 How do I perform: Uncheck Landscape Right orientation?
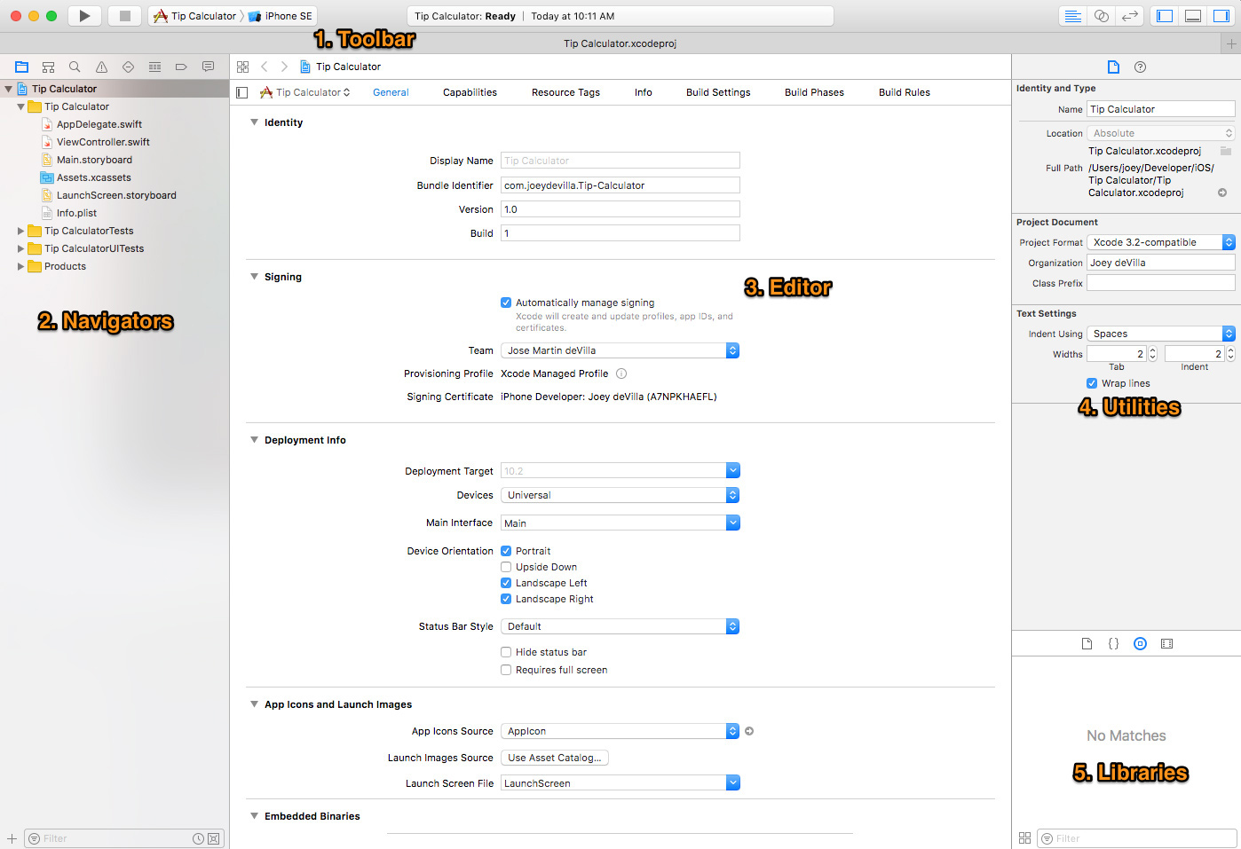[506, 599]
